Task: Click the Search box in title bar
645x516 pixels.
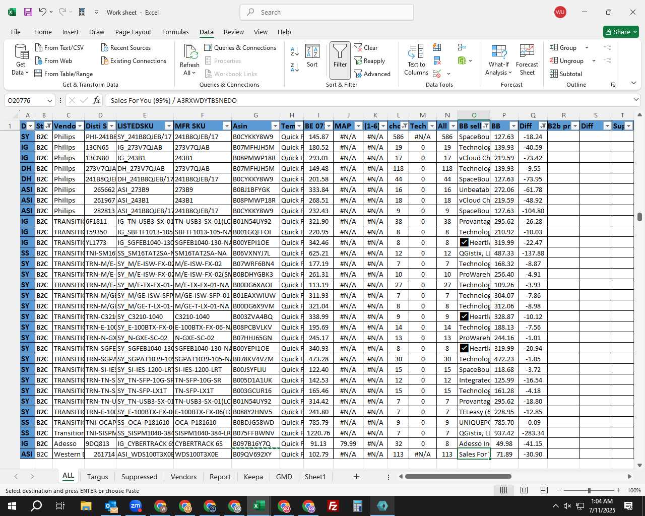Action: [327, 12]
